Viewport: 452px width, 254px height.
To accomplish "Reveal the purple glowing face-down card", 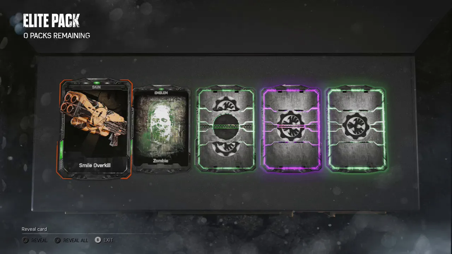I will pyautogui.click(x=291, y=129).
